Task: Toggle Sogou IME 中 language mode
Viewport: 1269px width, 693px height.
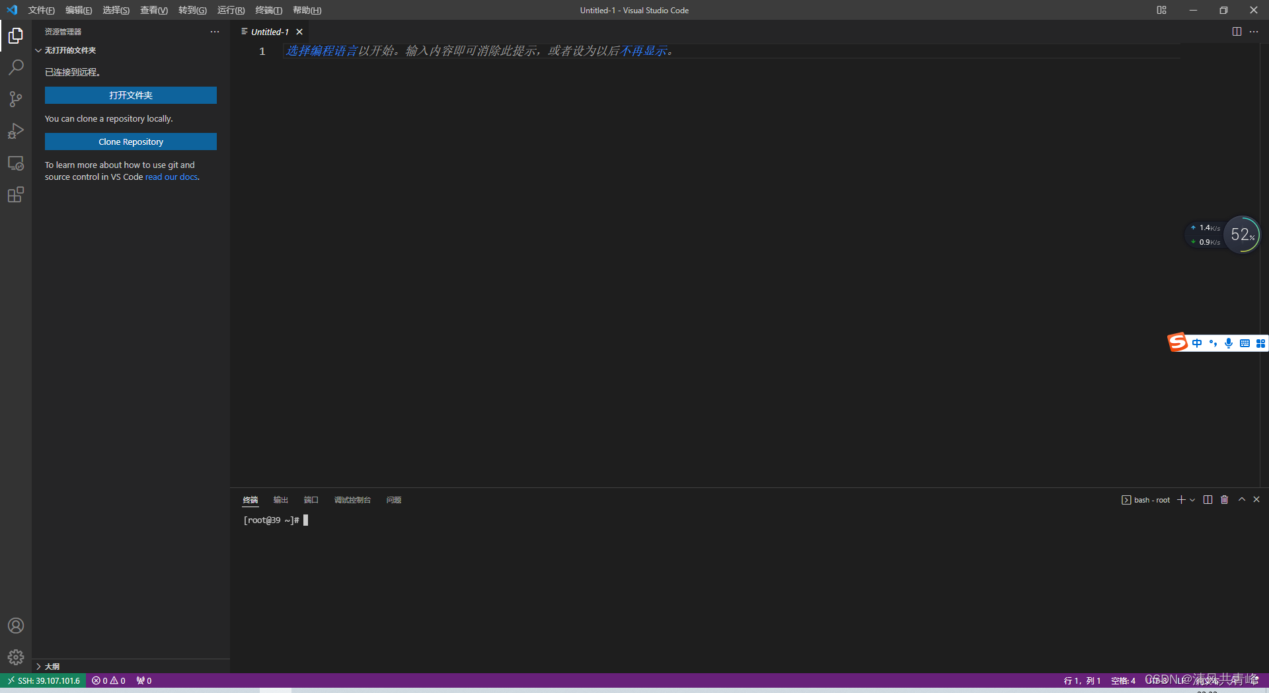Action: [1197, 343]
